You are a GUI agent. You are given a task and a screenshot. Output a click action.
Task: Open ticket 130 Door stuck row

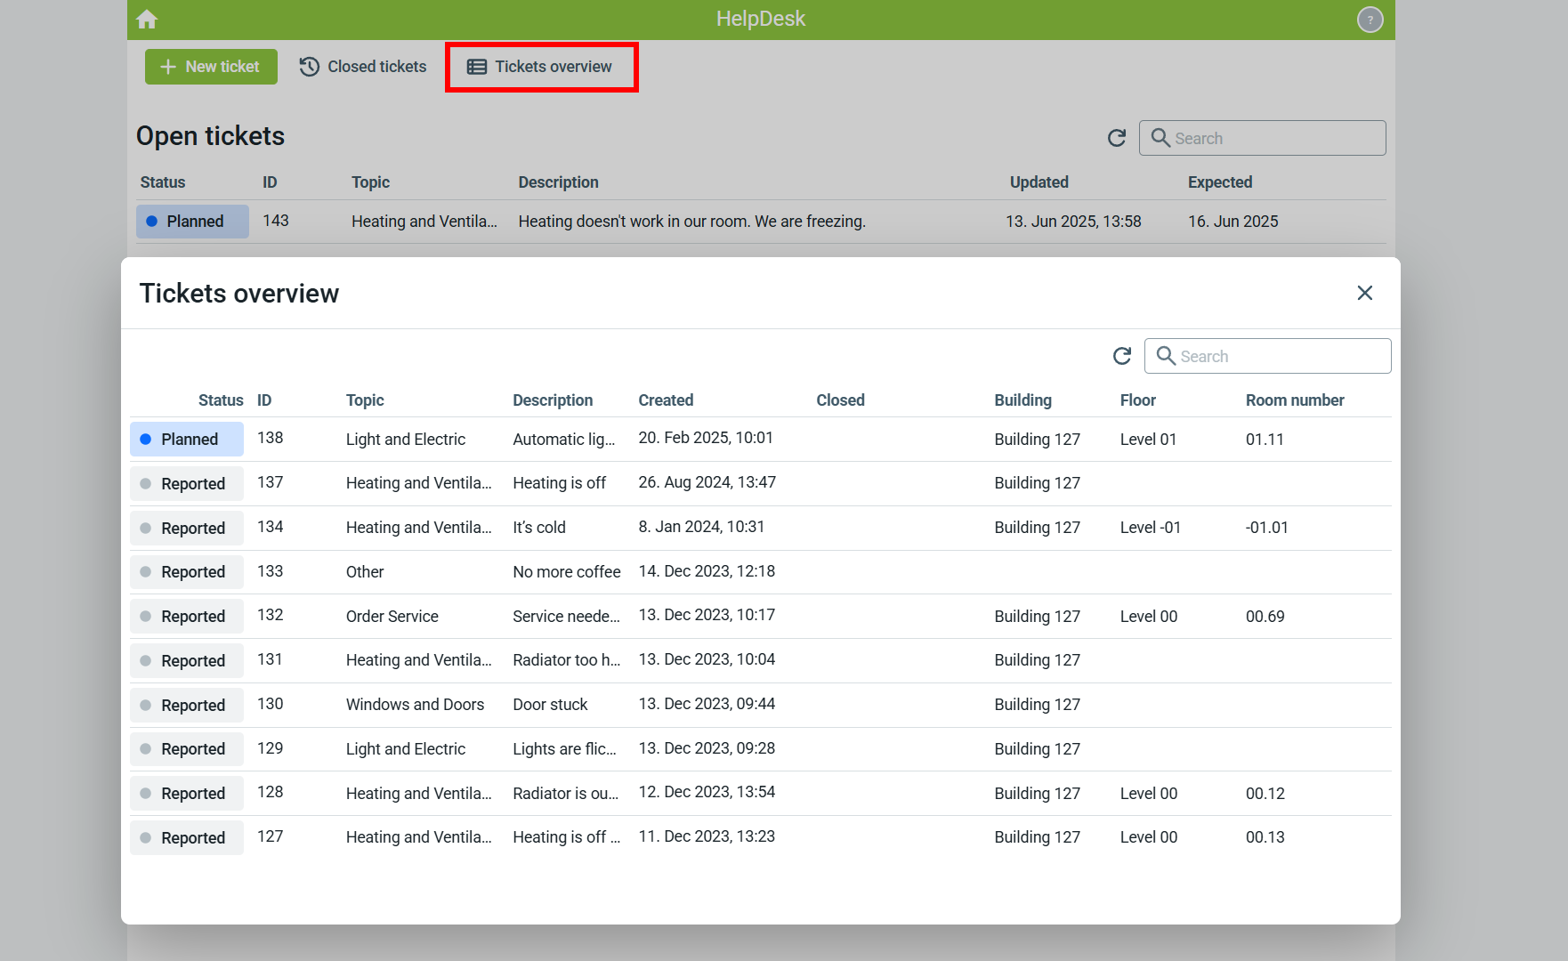[x=549, y=705]
